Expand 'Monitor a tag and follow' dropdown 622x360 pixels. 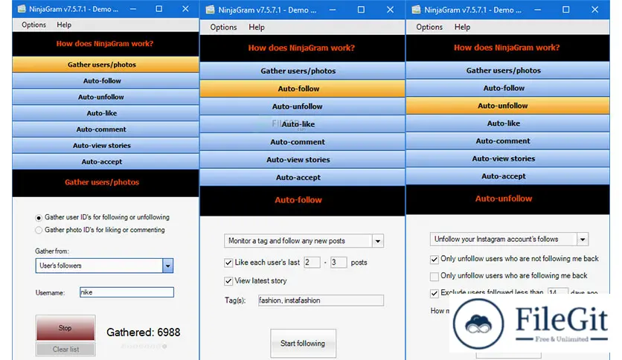click(x=378, y=241)
